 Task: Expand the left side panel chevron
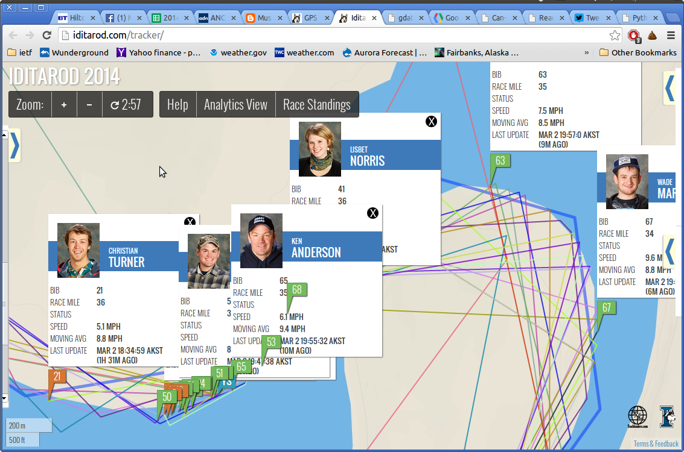(x=14, y=145)
